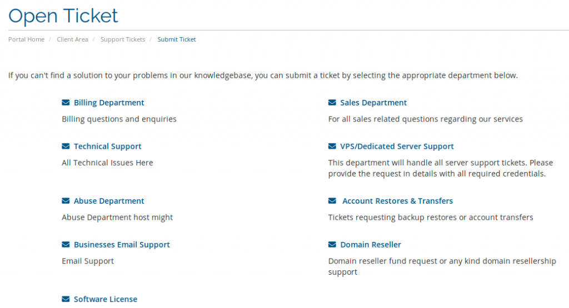
Task: Click envelope icon next to Businesses Email Support
Action: click(x=66, y=245)
